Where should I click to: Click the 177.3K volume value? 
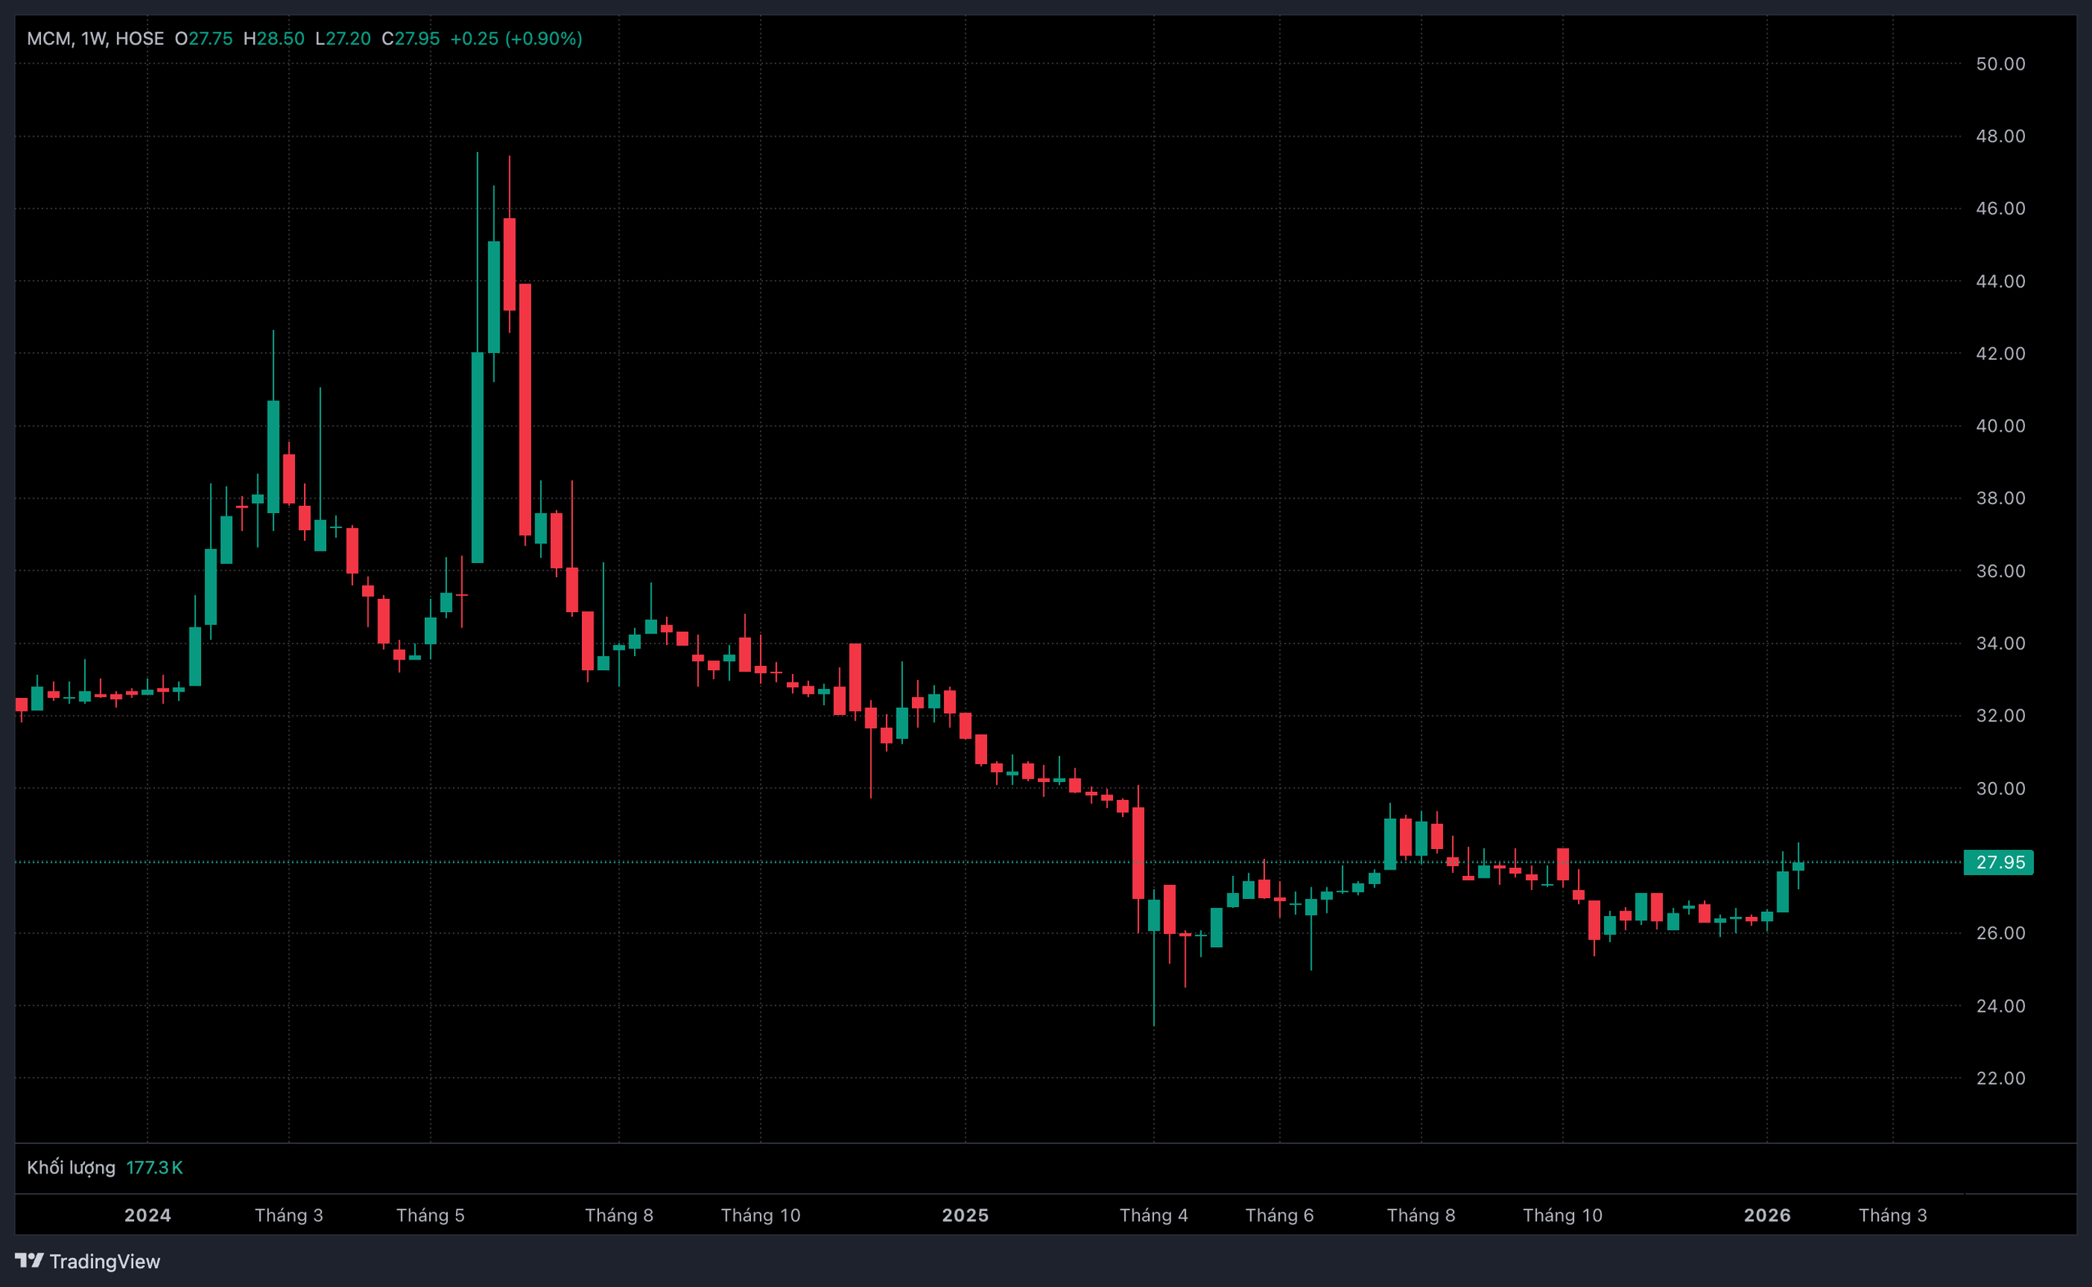tap(154, 1167)
